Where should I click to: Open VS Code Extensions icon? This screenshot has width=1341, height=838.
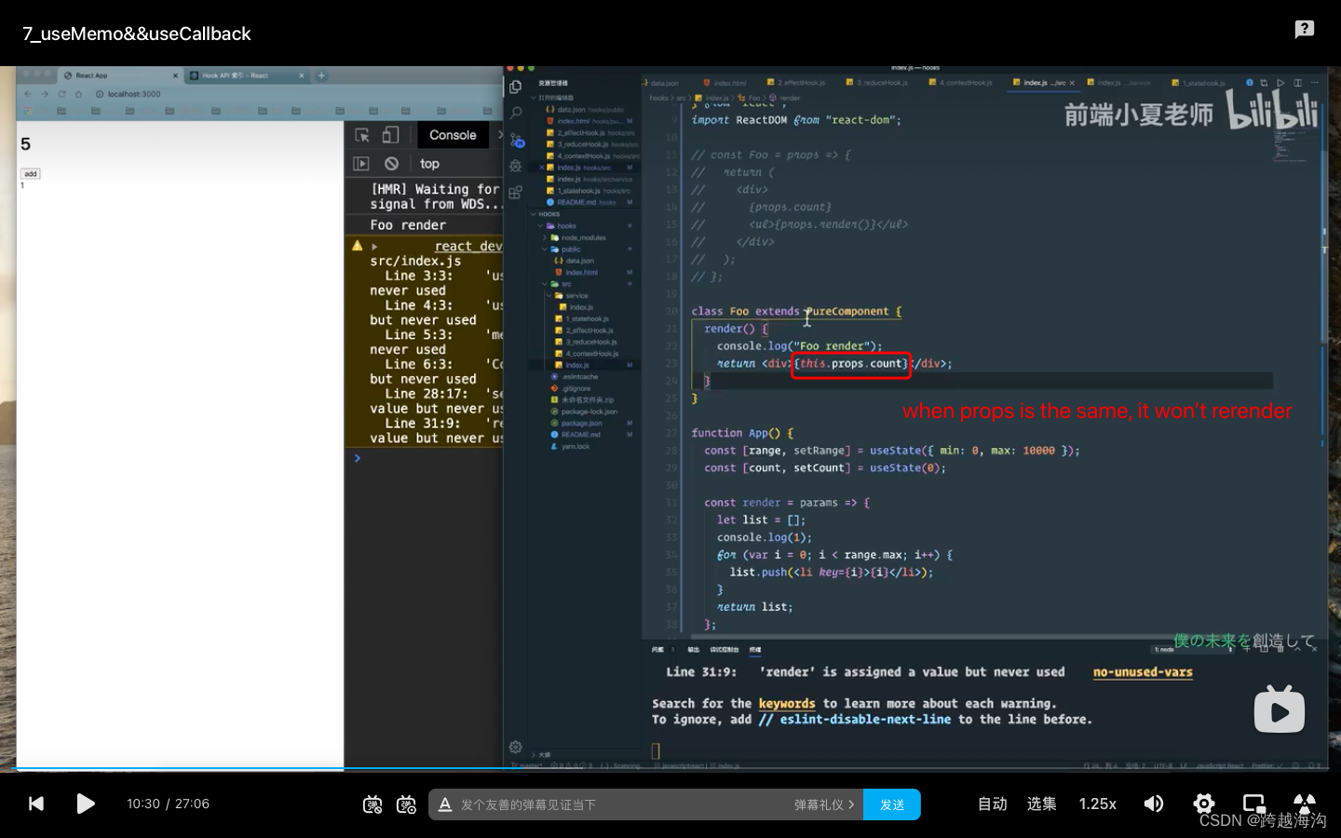pyautogui.click(x=516, y=192)
